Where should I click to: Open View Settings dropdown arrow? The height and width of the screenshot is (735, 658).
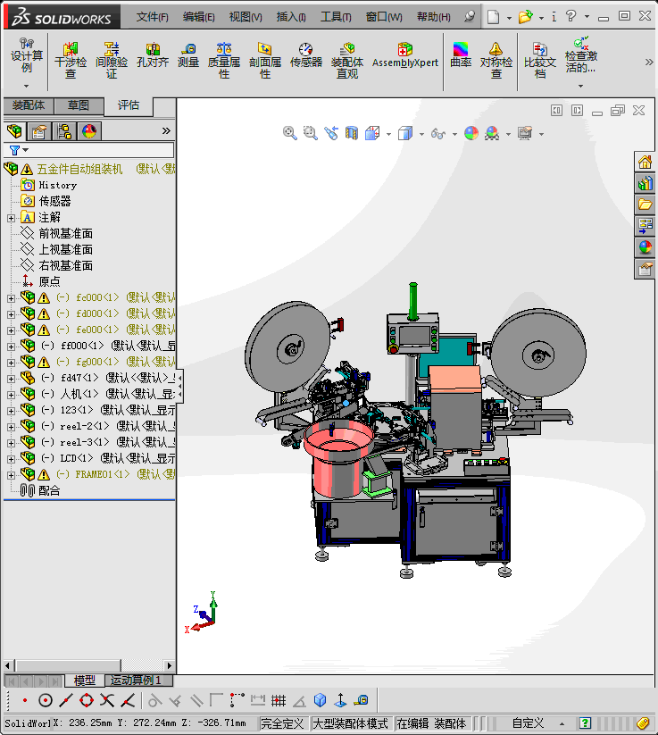[541, 134]
